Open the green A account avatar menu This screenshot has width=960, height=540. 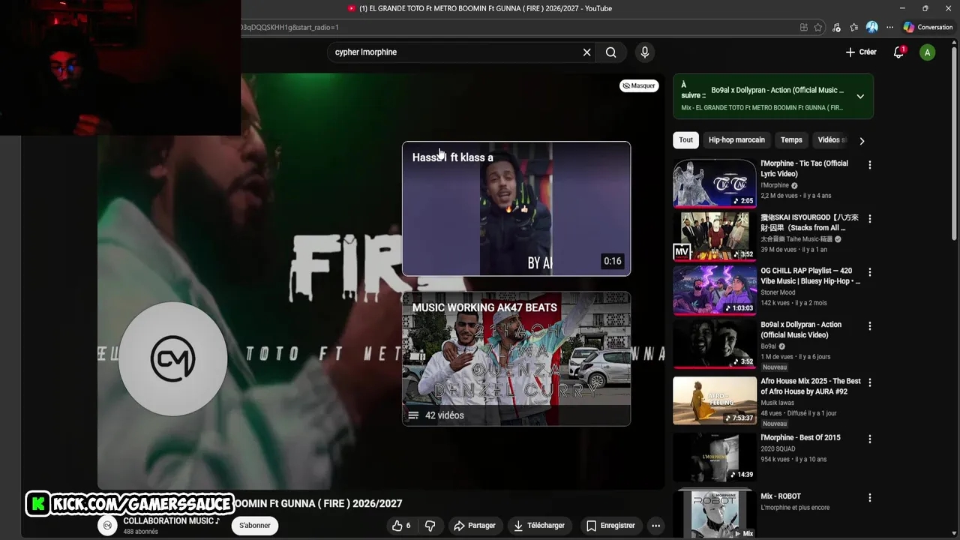(928, 52)
